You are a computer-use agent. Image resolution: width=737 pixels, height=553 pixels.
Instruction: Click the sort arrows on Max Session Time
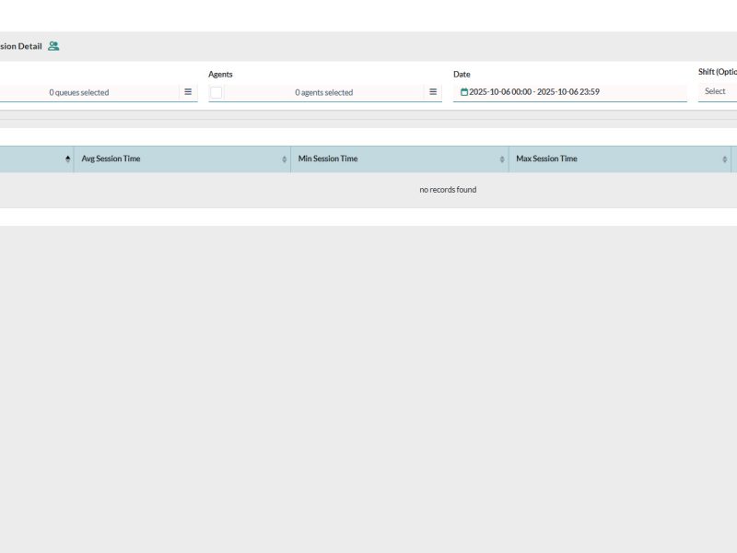(724, 158)
